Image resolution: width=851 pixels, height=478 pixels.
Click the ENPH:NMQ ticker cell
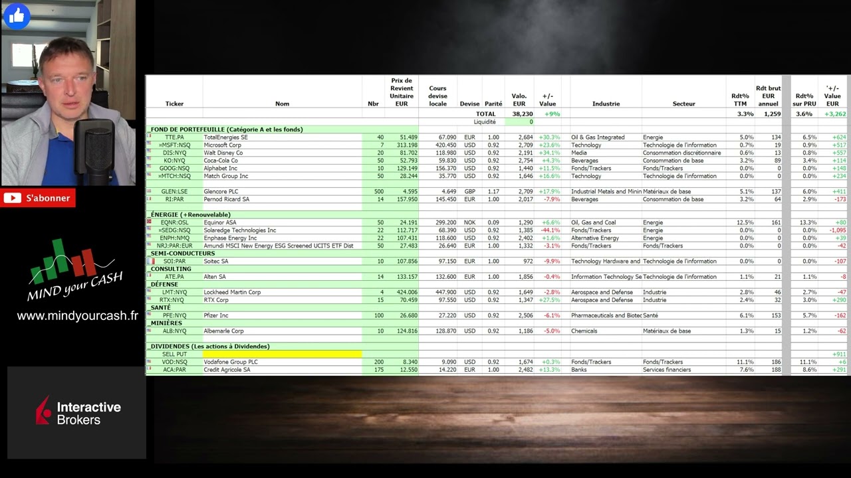(174, 238)
